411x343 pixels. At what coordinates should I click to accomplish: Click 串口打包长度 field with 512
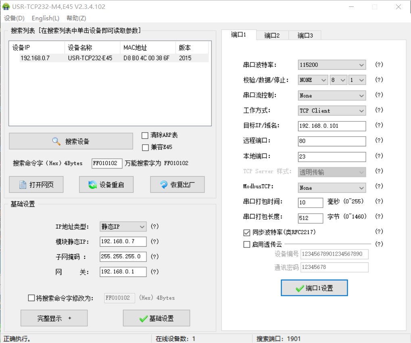(311, 218)
